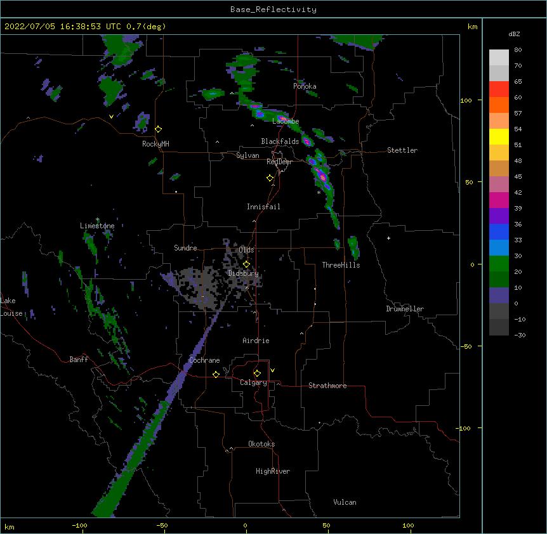Viewport: 547px width, 534px height.
Task: Click the yellow station marker south of RedDeer
Action: click(270, 178)
